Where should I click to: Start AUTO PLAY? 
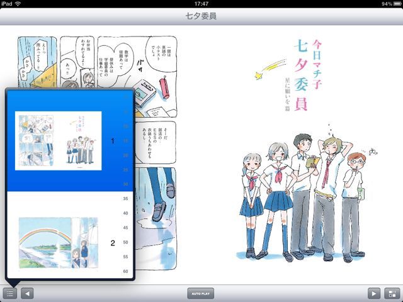point(201,293)
